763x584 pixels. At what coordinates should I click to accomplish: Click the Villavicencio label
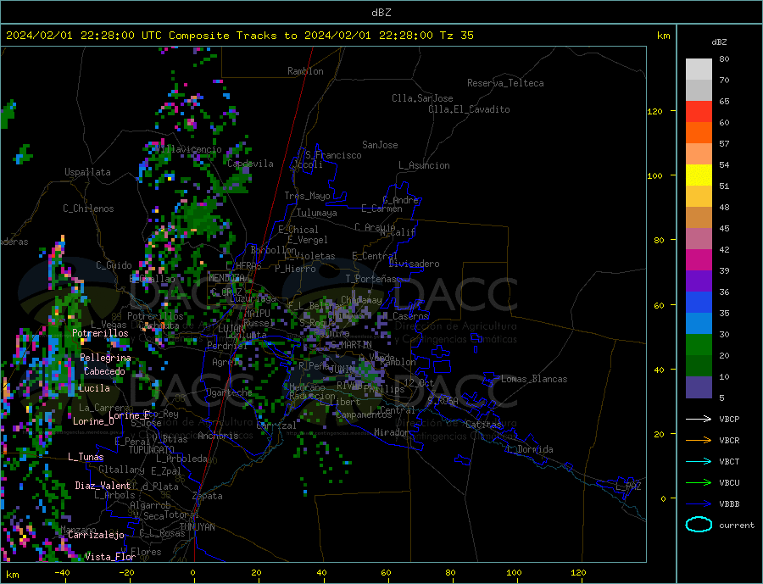tap(188, 149)
